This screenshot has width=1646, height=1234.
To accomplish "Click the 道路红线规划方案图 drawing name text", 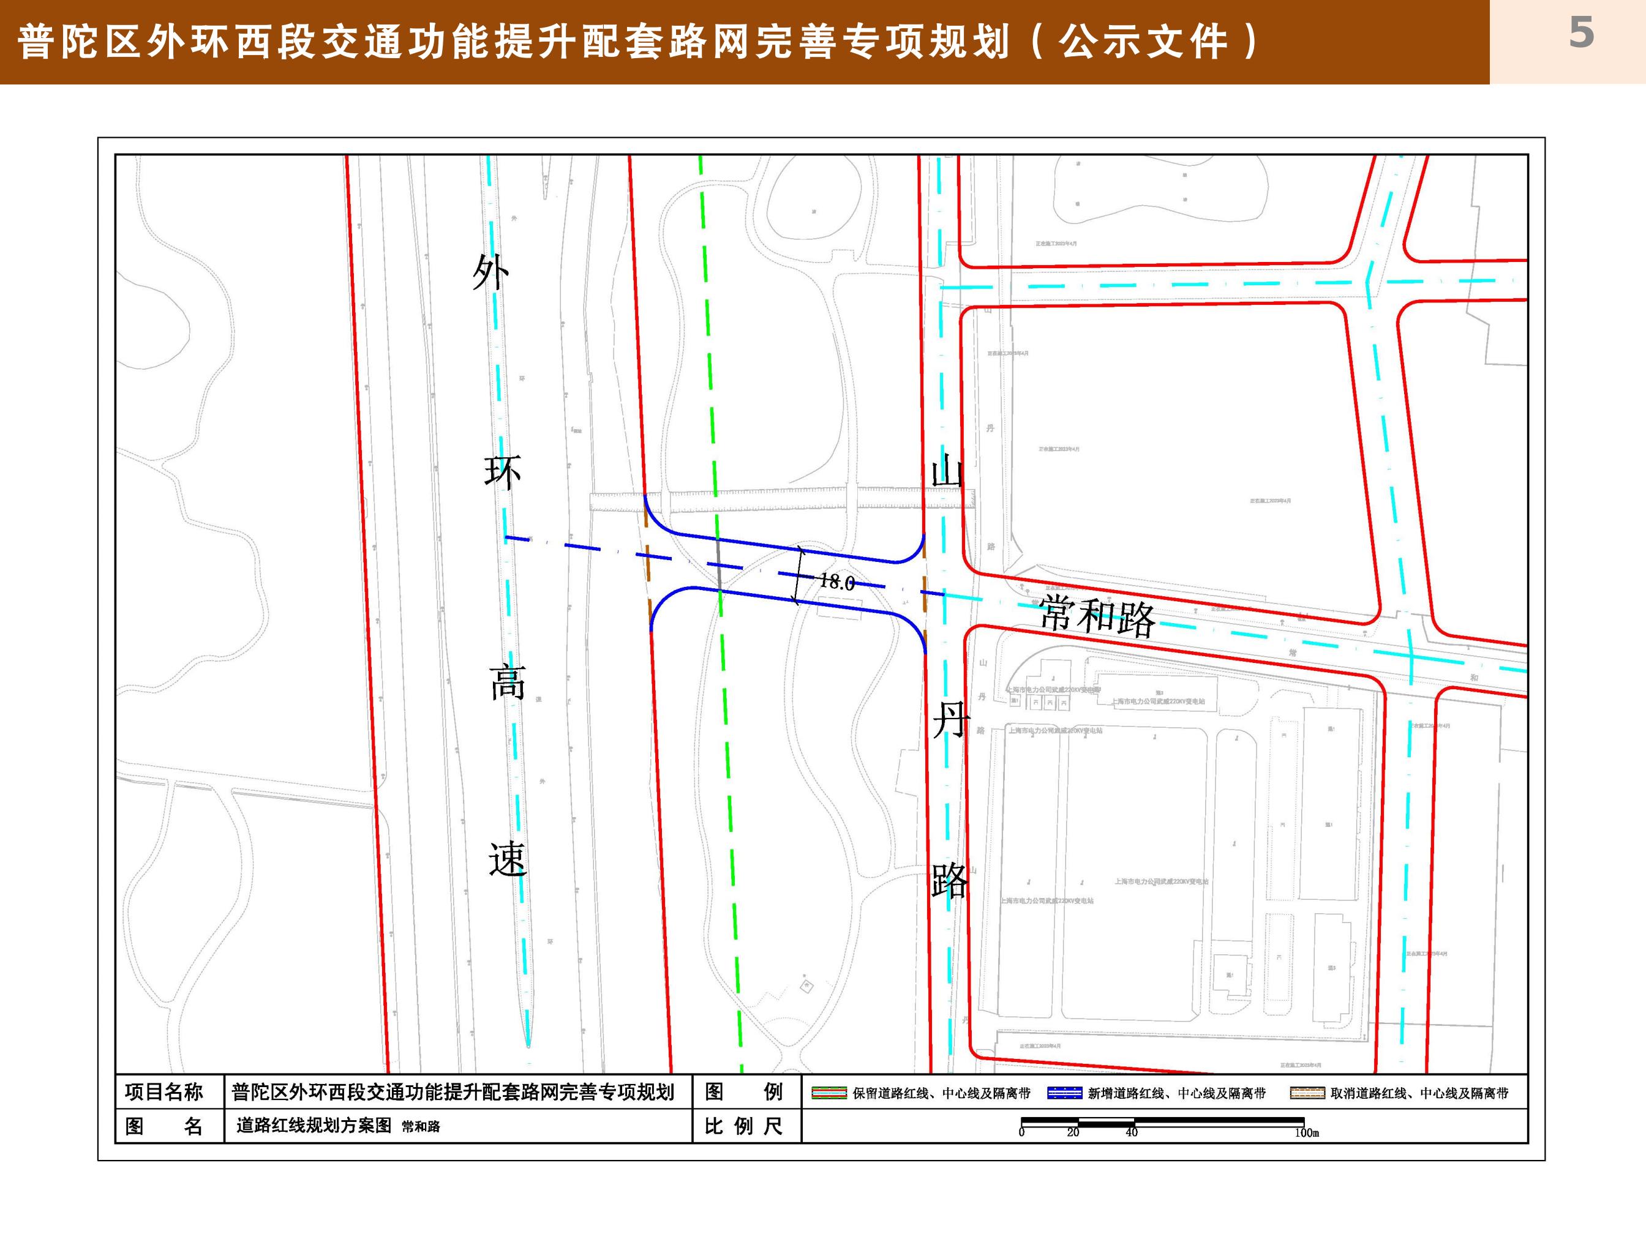I will point(314,1126).
